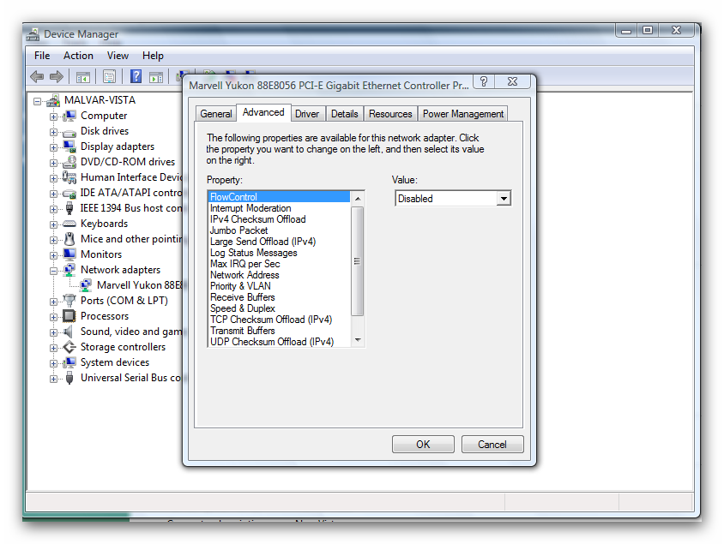Click the Forward arrow in the toolbar
724x544 pixels.
[55, 76]
